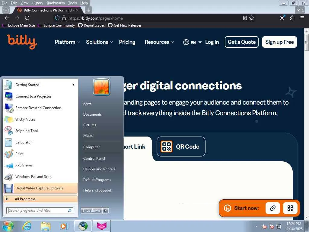Click the site padlock icon
The width and height of the screenshot is (309, 232).
pos(64,18)
